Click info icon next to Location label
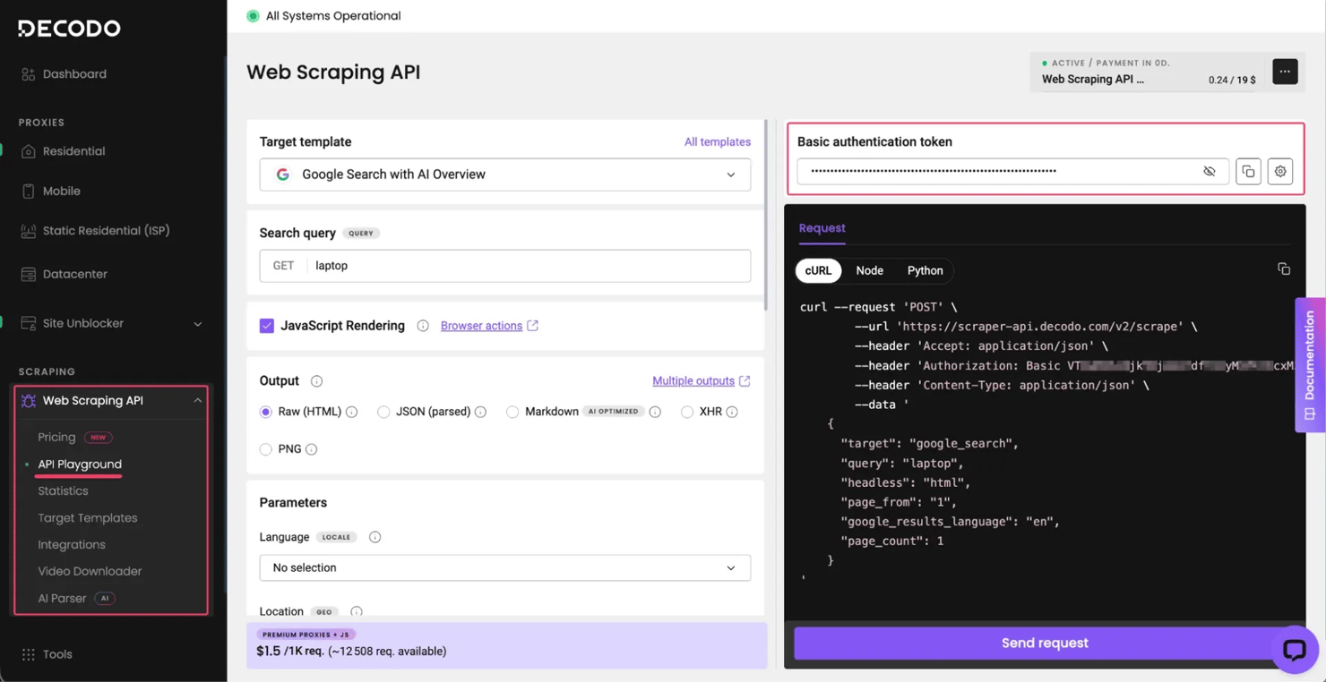1326x682 pixels. [357, 612]
